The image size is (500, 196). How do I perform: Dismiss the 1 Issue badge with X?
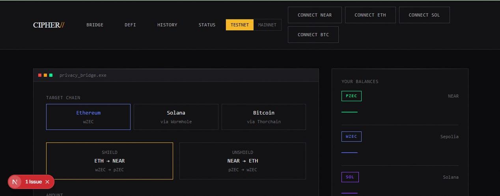(x=47, y=182)
